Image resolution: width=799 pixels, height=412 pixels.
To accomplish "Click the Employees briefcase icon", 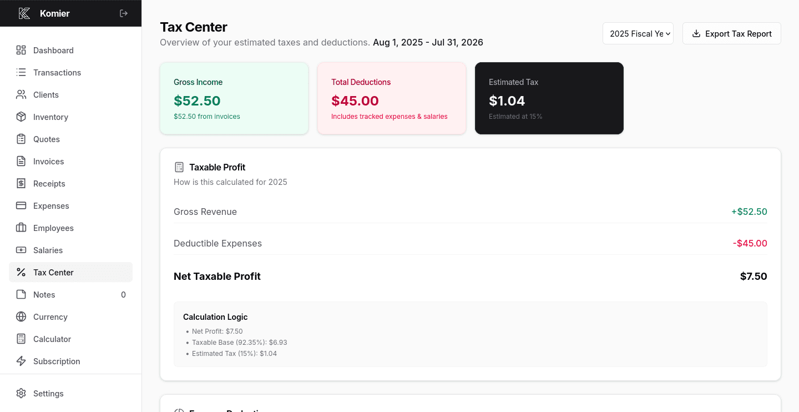I will tap(21, 228).
